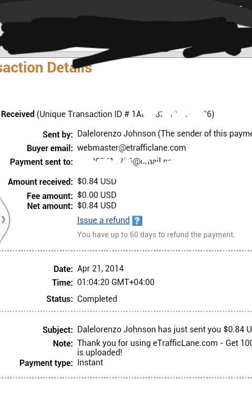This screenshot has height=420, width=252.
Task: Expand the side panel chevron arrow
Action: pos(4,220)
